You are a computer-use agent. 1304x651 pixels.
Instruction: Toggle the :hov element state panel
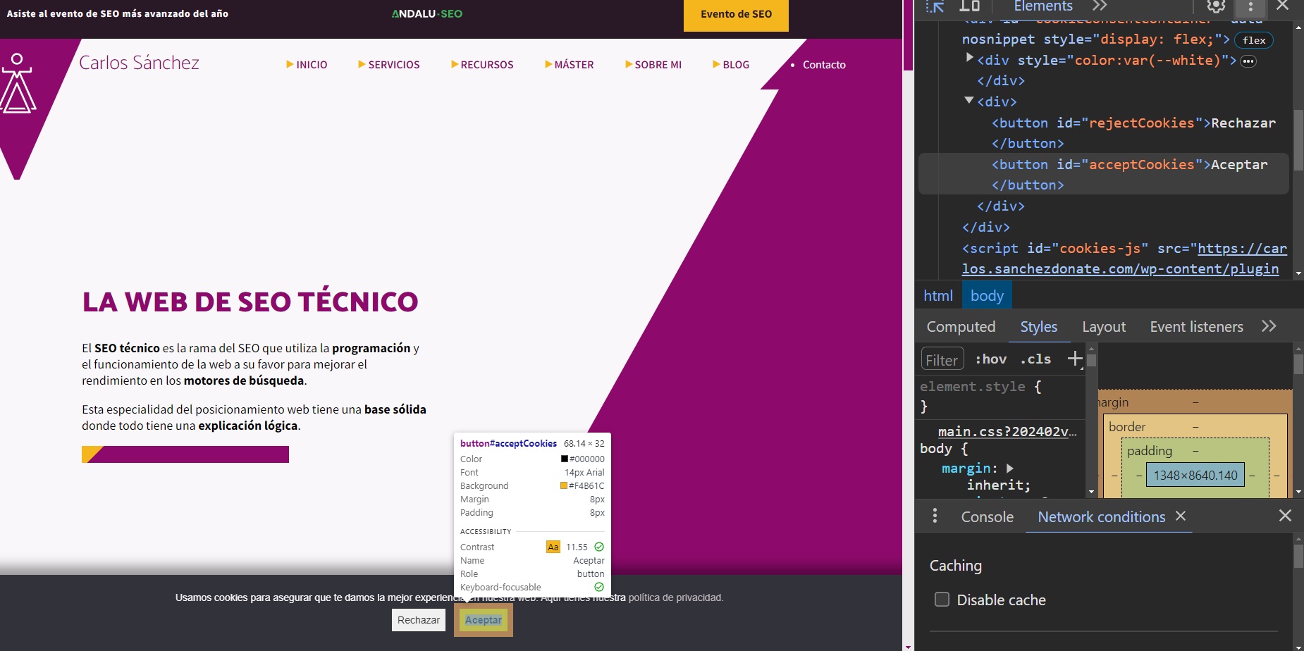pyautogui.click(x=990, y=359)
